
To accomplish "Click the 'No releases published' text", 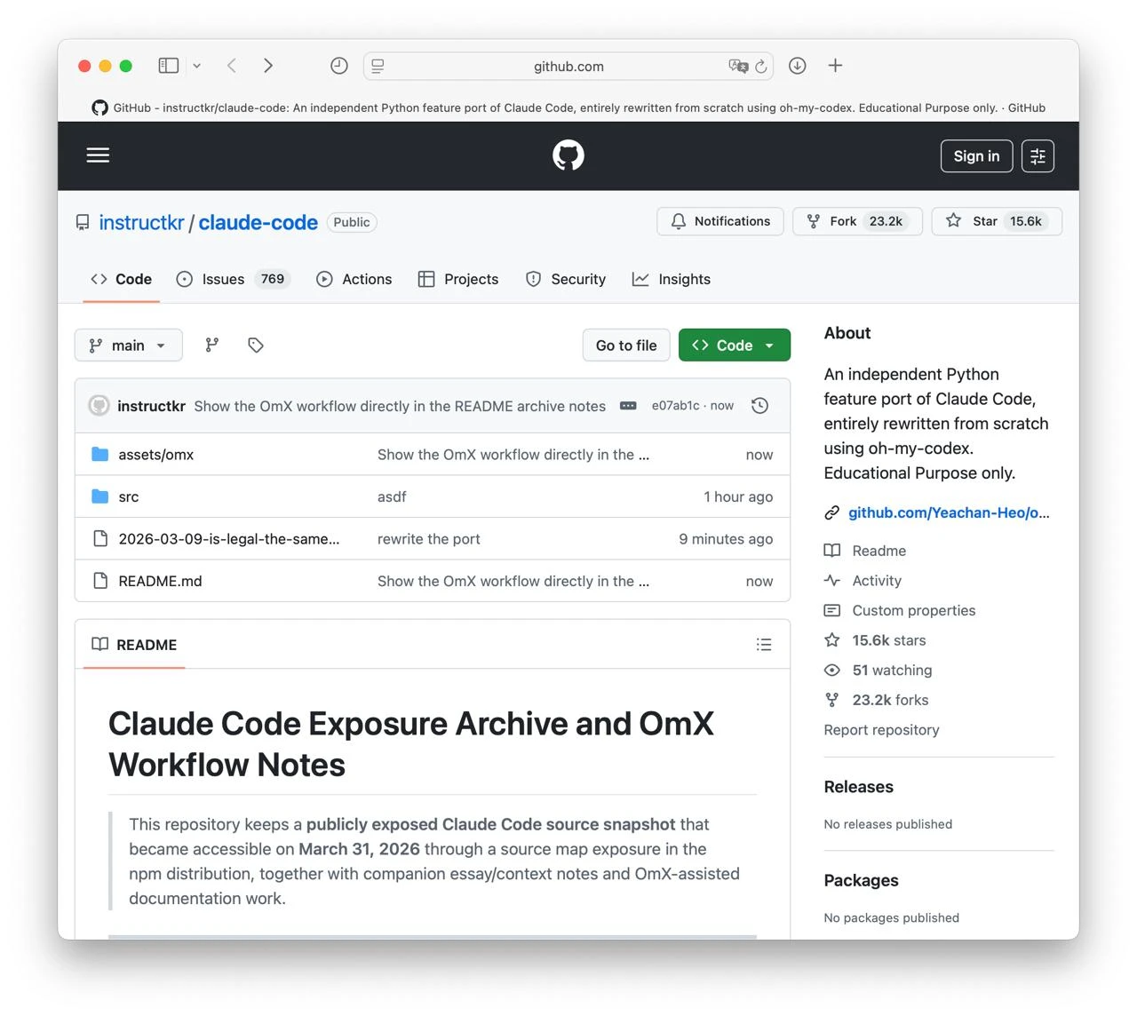I will (888, 824).
